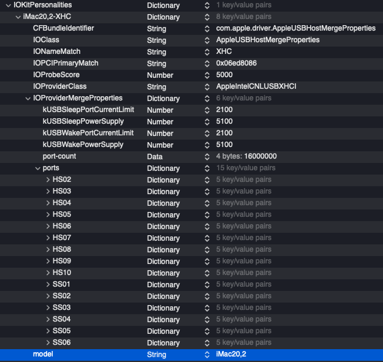Expand the HS10 port entry
The width and height of the screenshot is (383, 362).
[x=48, y=273]
